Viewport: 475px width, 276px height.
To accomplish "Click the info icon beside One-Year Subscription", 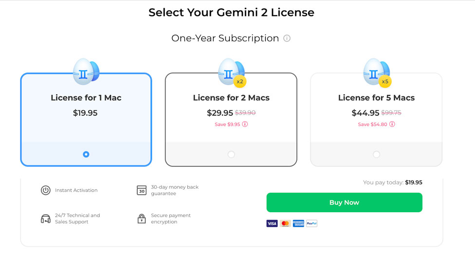I will (x=287, y=38).
